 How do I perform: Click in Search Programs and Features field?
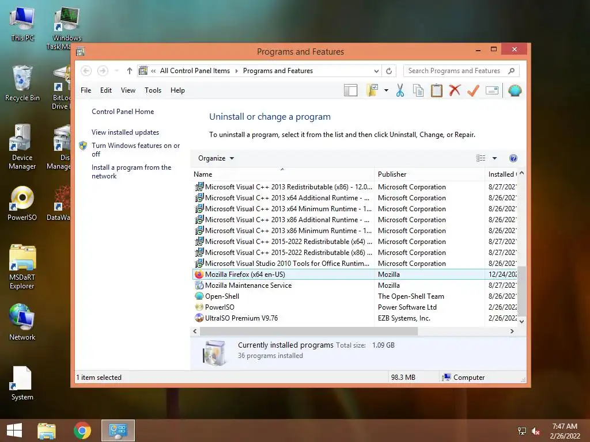click(x=454, y=71)
